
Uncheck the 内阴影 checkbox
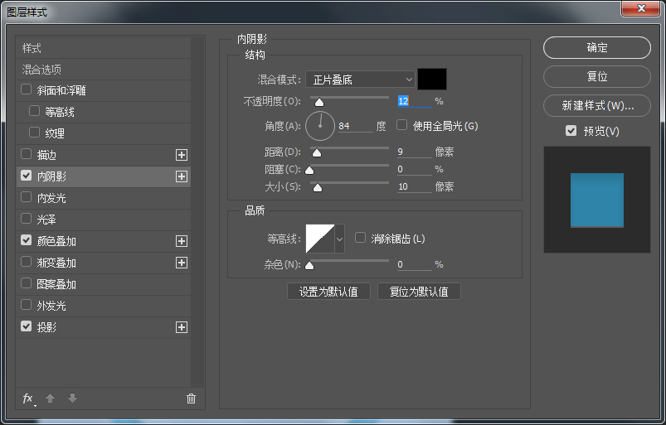[x=27, y=176]
